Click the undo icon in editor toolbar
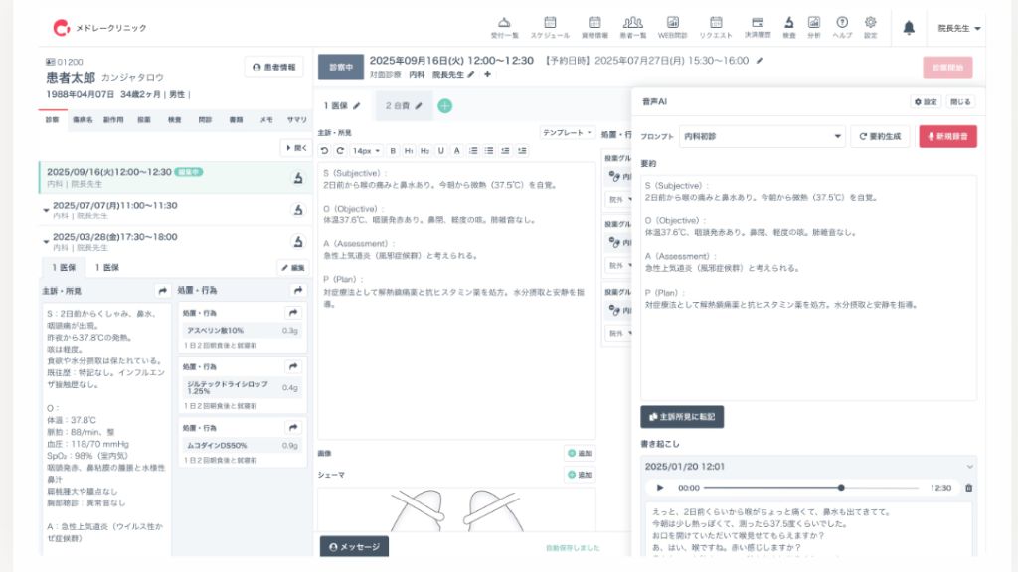Screen dimensions: 1018x572 tap(324, 151)
